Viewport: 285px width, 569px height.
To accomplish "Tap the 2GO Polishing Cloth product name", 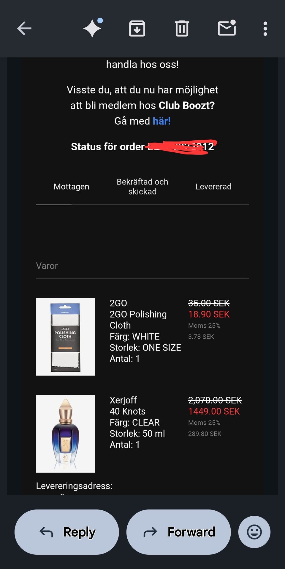I will tap(138, 320).
